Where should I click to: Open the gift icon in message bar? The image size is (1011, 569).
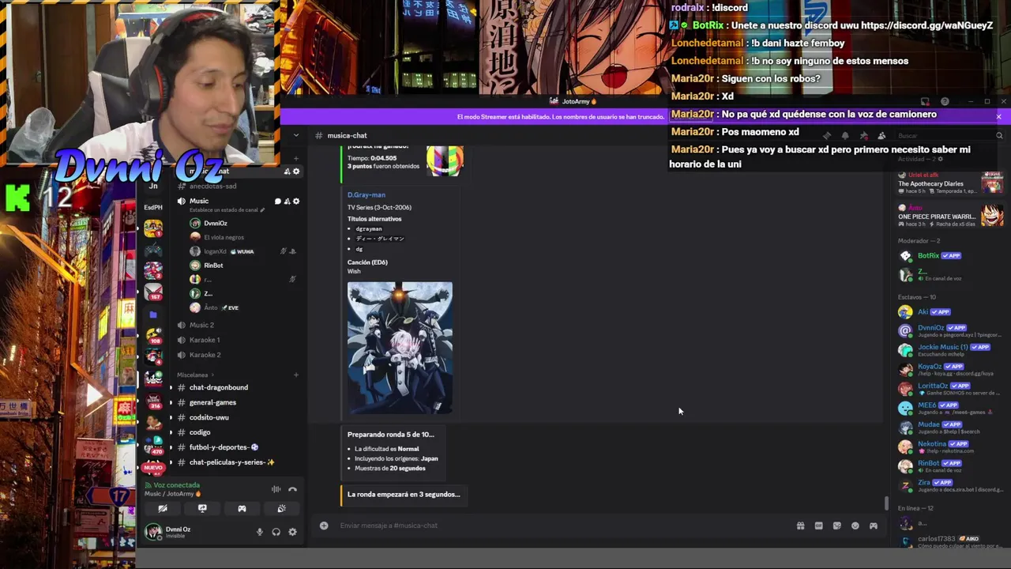click(800, 526)
